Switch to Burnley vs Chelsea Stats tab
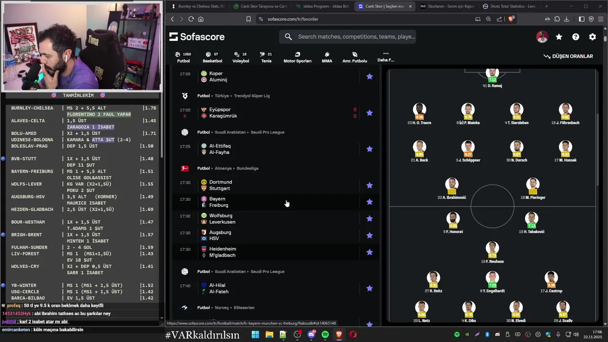 [197, 6]
